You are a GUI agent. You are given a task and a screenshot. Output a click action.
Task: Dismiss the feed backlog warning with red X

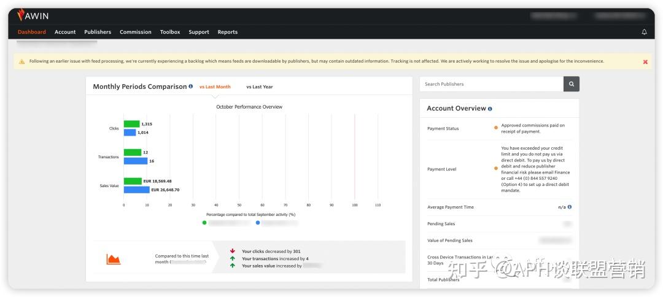click(645, 62)
